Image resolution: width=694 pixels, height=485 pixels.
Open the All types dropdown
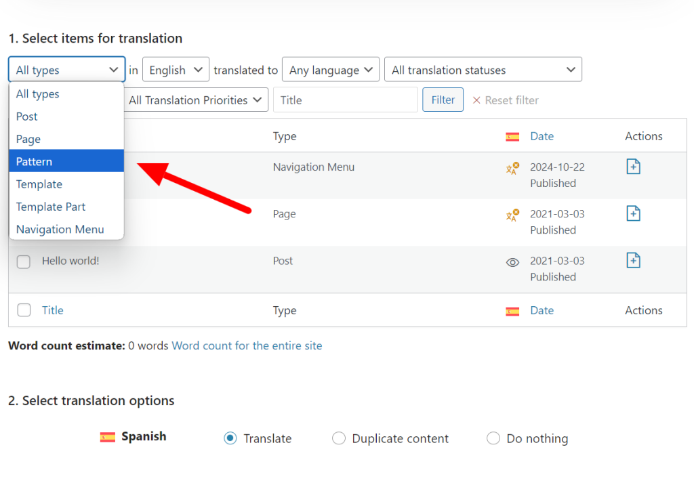pos(67,70)
